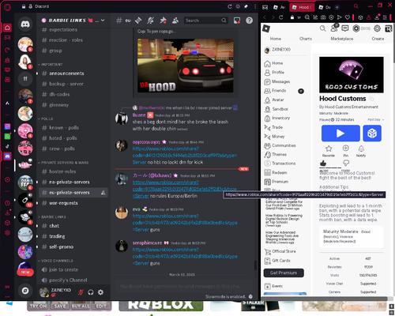This screenshot has width=395, height=316.
Task: Open the Da Hood game image preview
Action: [x=185, y=66]
